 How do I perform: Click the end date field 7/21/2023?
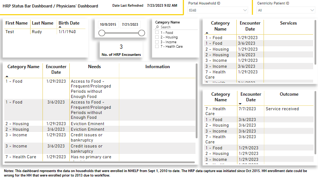[129, 25]
